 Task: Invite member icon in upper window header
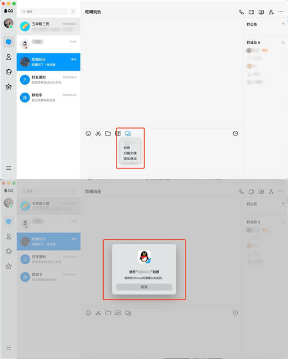[271, 12]
